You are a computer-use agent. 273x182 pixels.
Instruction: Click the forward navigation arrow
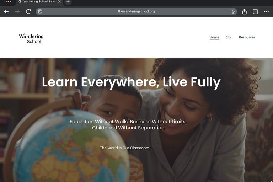[17, 11]
